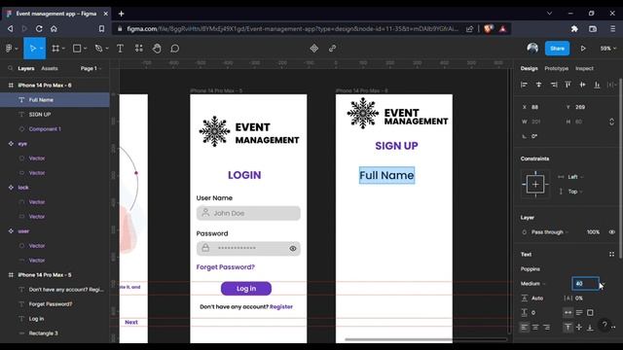Image resolution: width=623 pixels, height=350 pixels.
Task: Align selection to left
Action: [524, 85]
